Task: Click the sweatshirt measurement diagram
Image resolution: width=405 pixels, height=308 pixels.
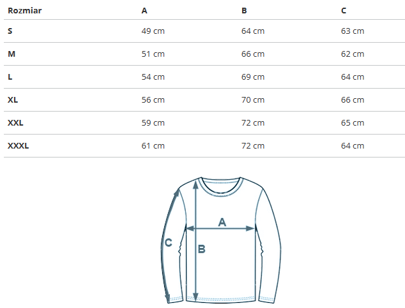Action: point(220,240)
